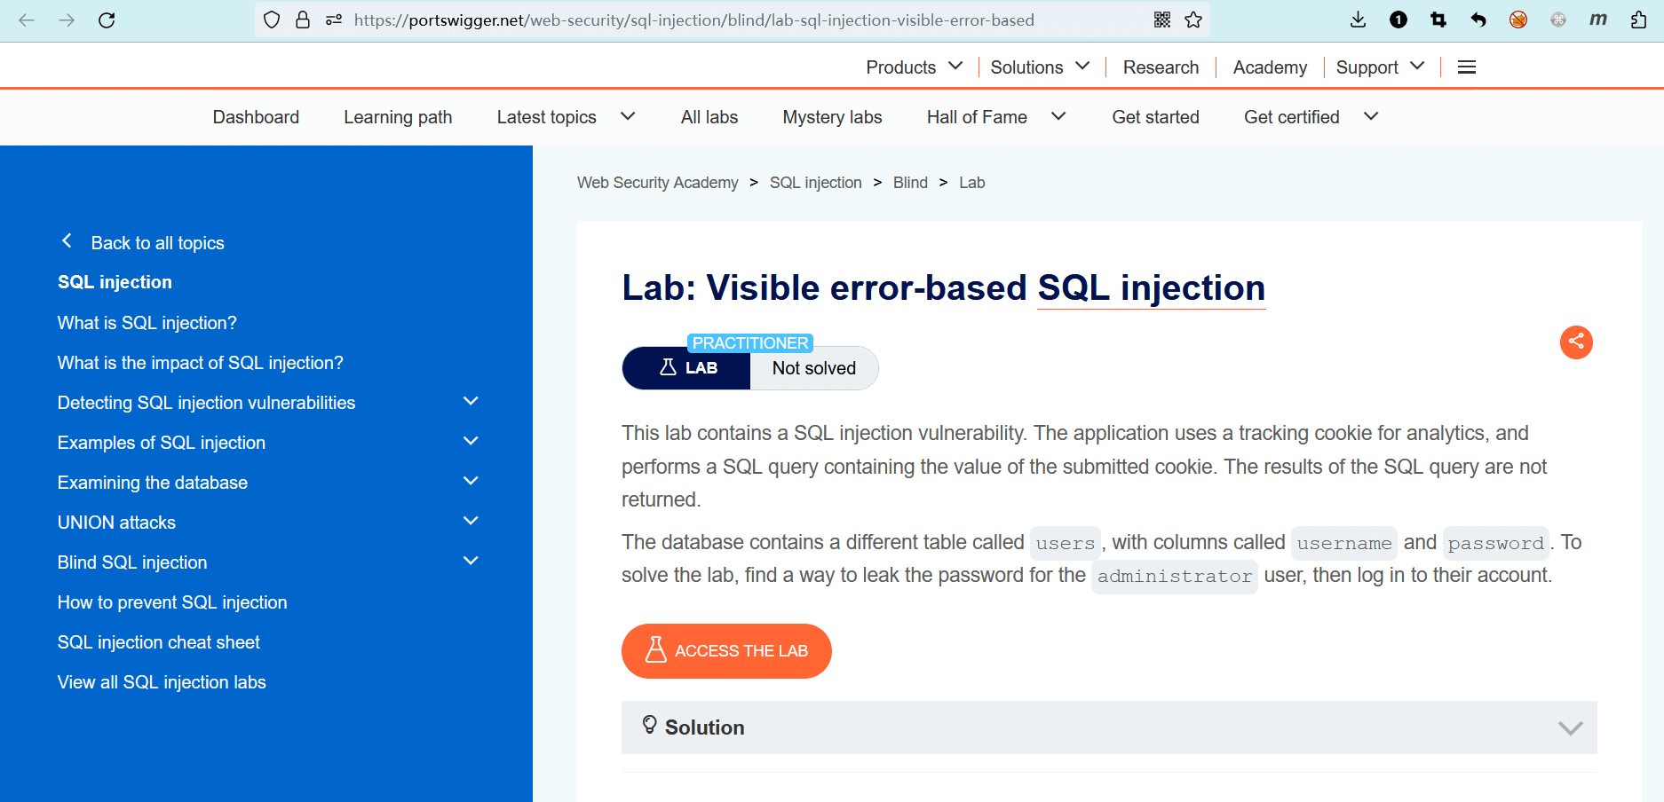Viewport: 1664px width, 802px height.
Task: Click the padlock site security icon
Action: point(303,20)
